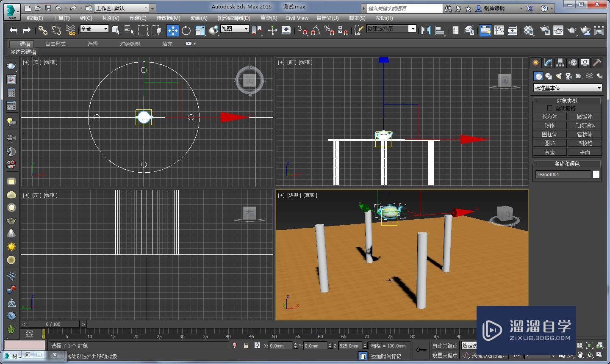
Task: Click the 设置关键点 set key button
Action: 445,355
